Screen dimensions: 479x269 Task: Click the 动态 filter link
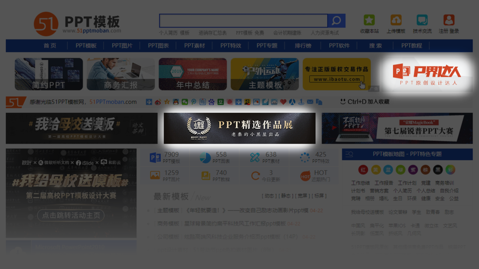point(269,196)
